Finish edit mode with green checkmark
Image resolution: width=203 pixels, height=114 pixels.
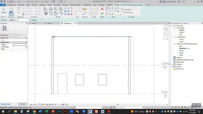(x=102, y=13)
